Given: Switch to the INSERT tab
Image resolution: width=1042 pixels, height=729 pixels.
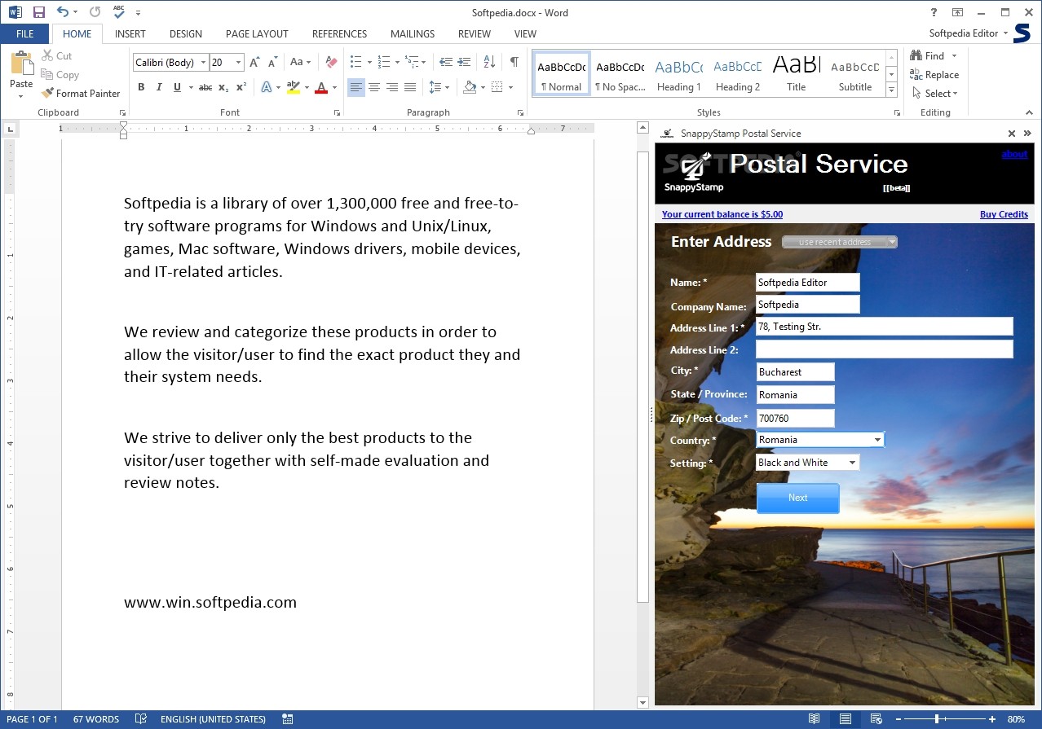Looking at the screenshot, I should pos(130,34).
